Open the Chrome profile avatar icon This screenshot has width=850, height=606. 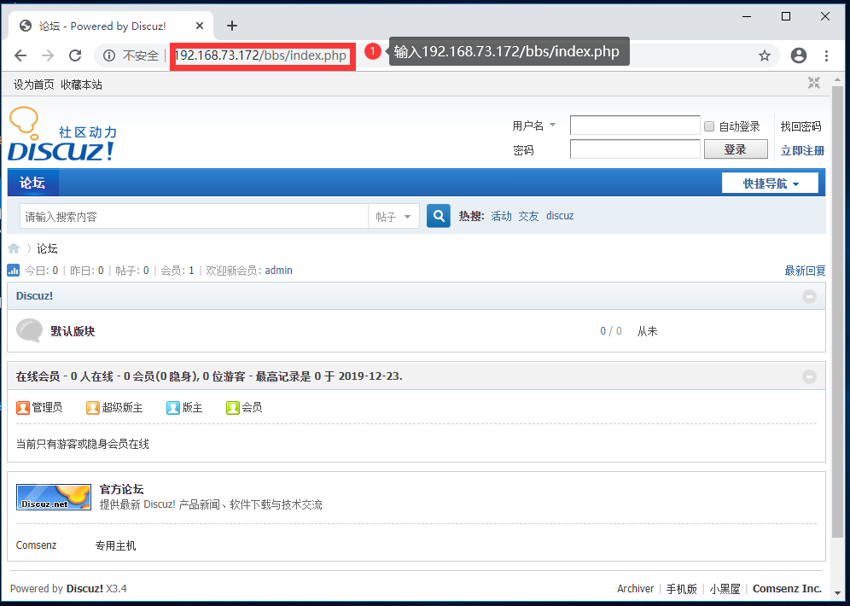(x=799, y=55)
